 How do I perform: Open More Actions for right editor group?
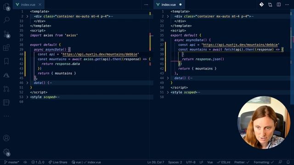[x=287, y=5]
